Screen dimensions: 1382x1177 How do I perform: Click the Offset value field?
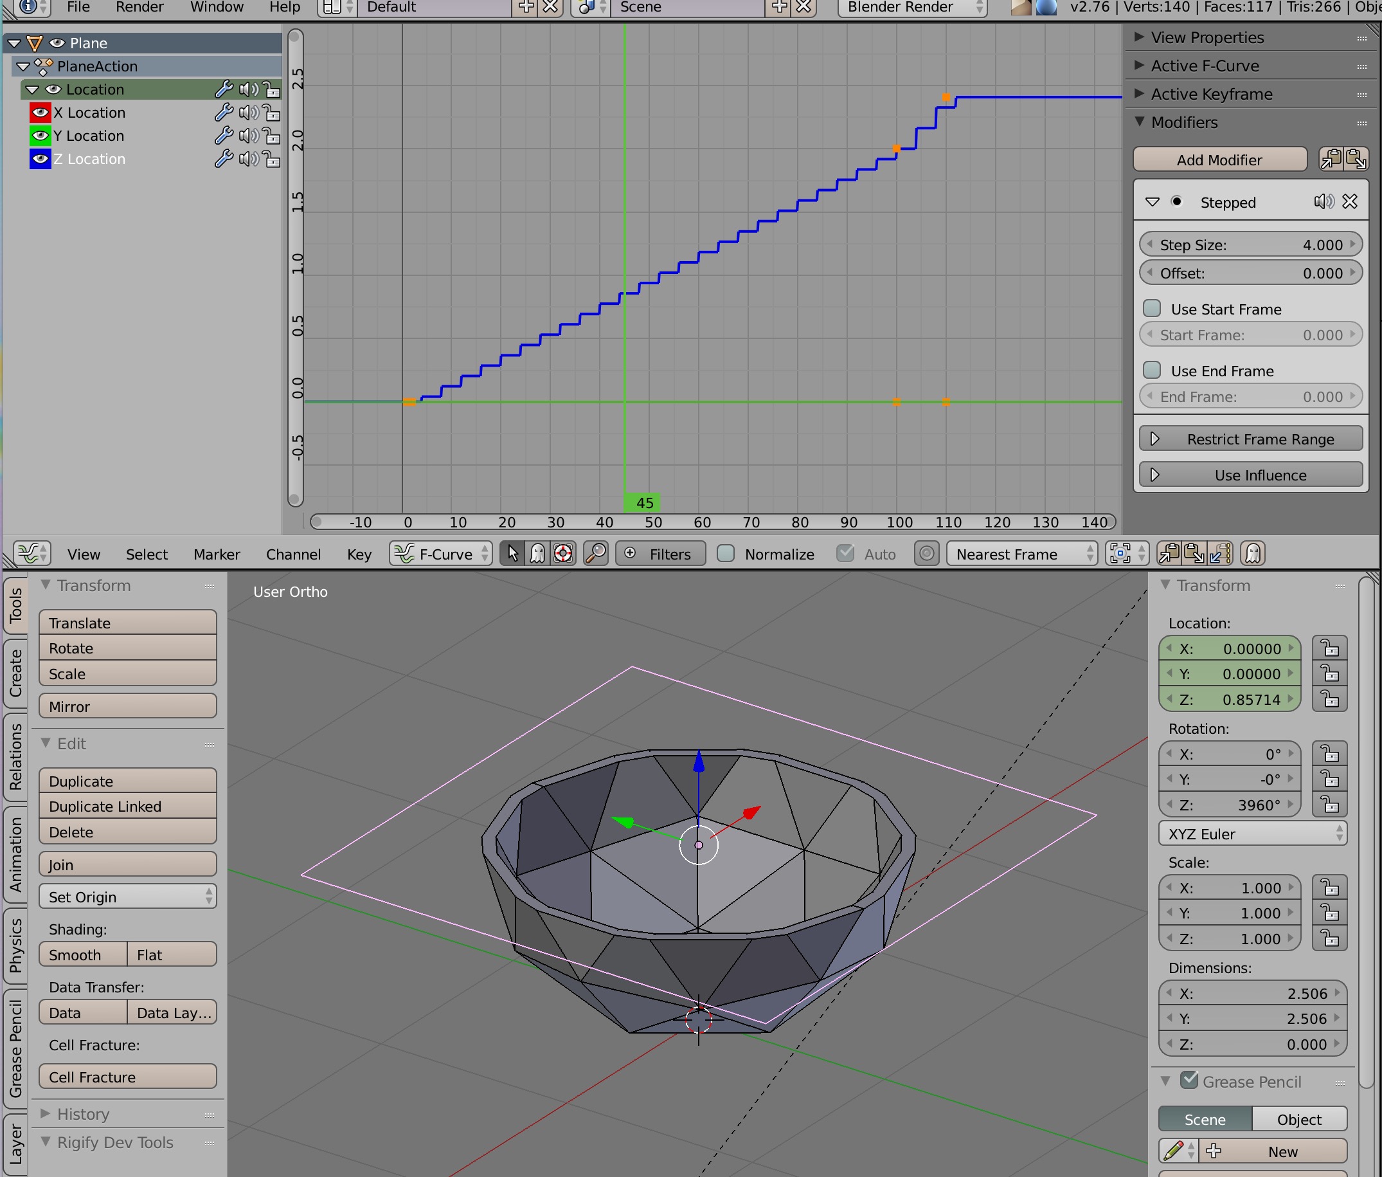pyautogui.click(x=1251, y=273)
